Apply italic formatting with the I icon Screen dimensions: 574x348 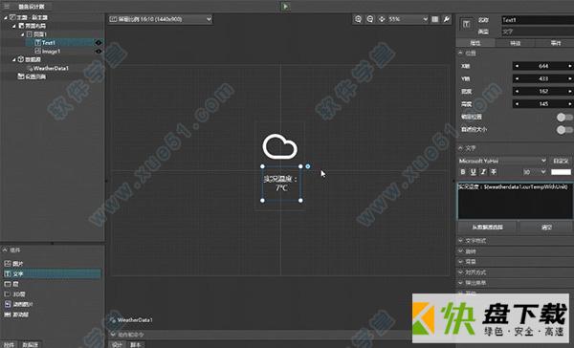click(483, 172)
